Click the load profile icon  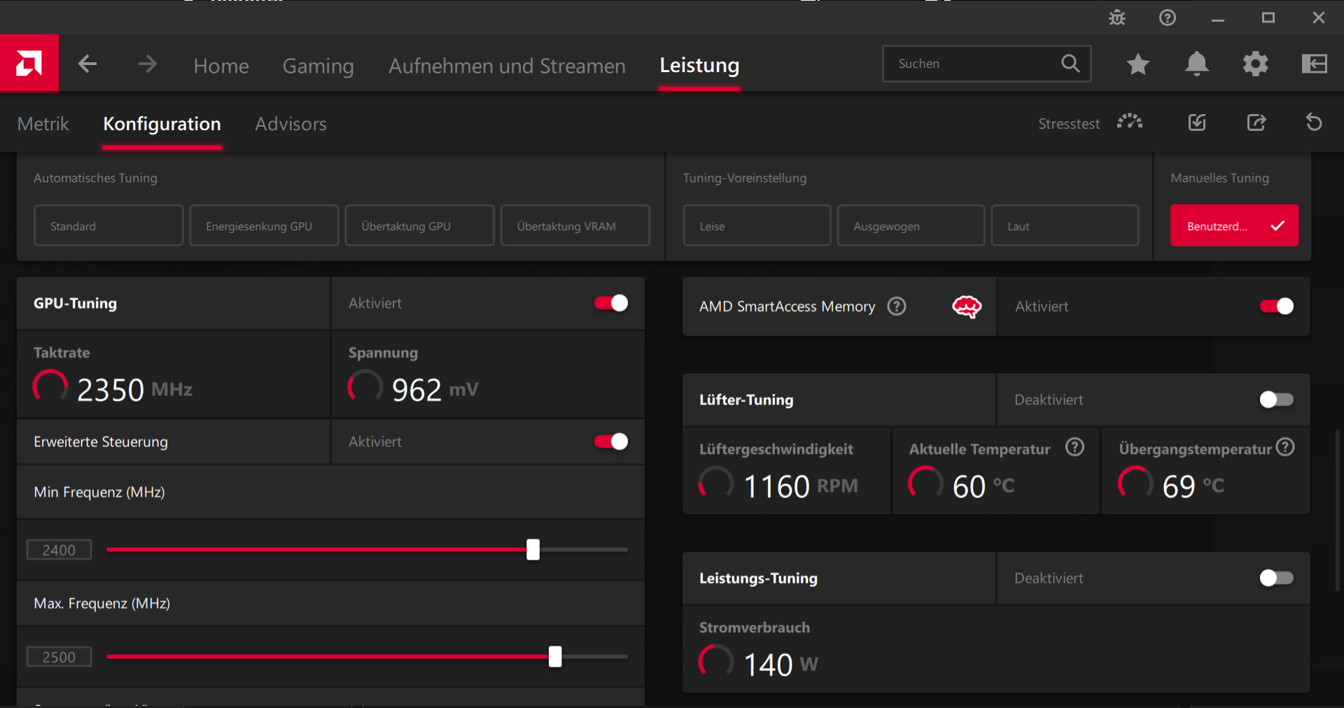(1197, 122)
